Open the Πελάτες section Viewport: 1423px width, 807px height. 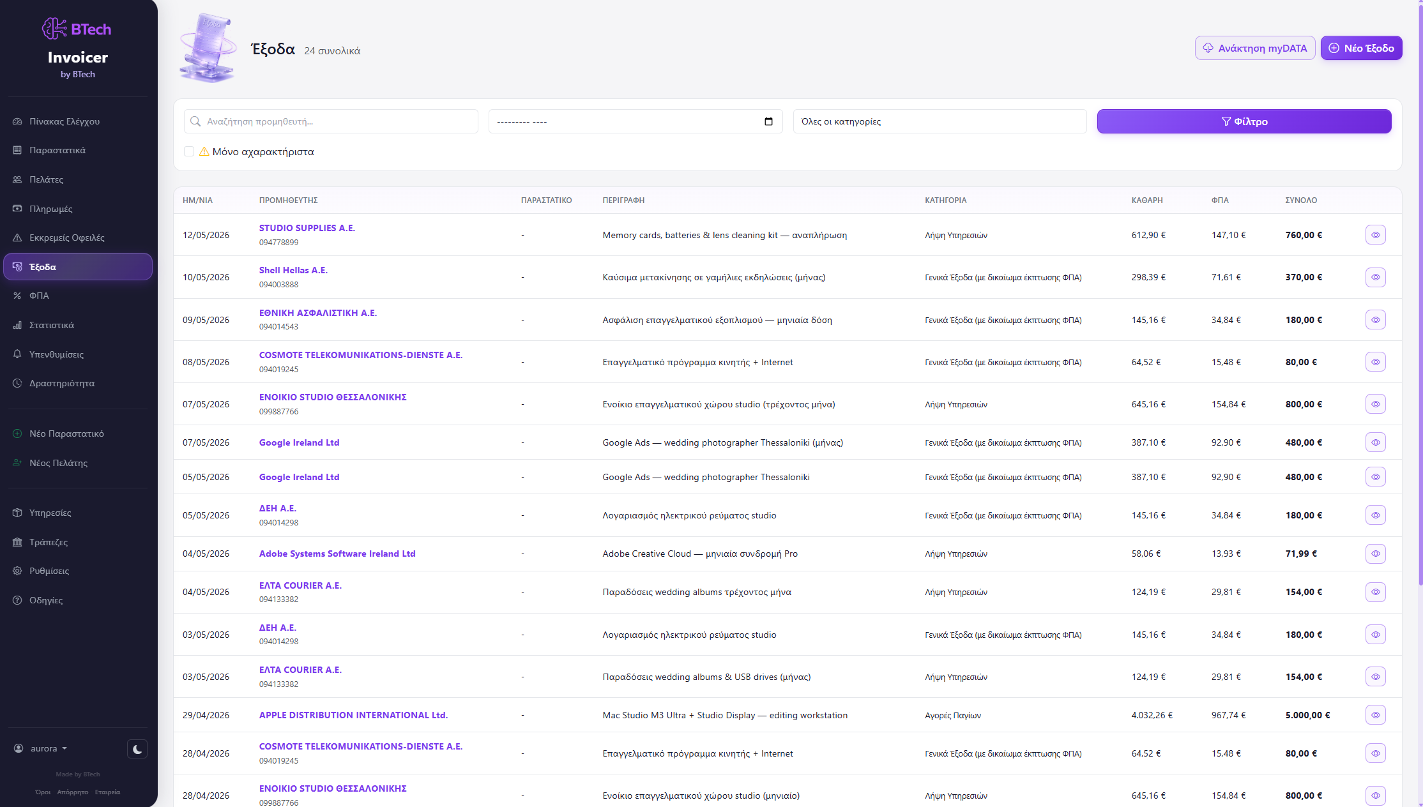pos(78,179)
